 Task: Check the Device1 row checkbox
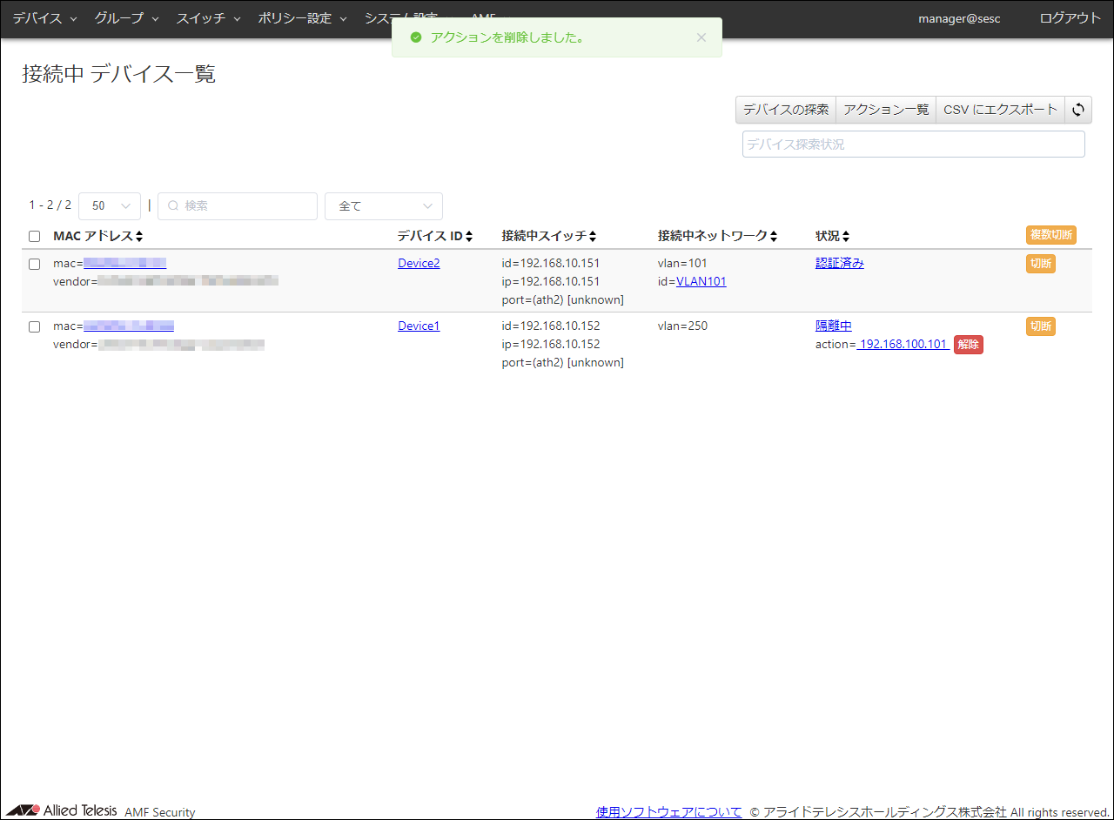35,326
